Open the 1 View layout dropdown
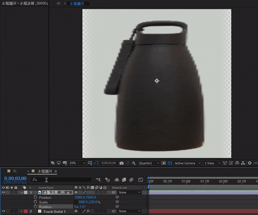The image size is (258, 215). click(212, 163)
